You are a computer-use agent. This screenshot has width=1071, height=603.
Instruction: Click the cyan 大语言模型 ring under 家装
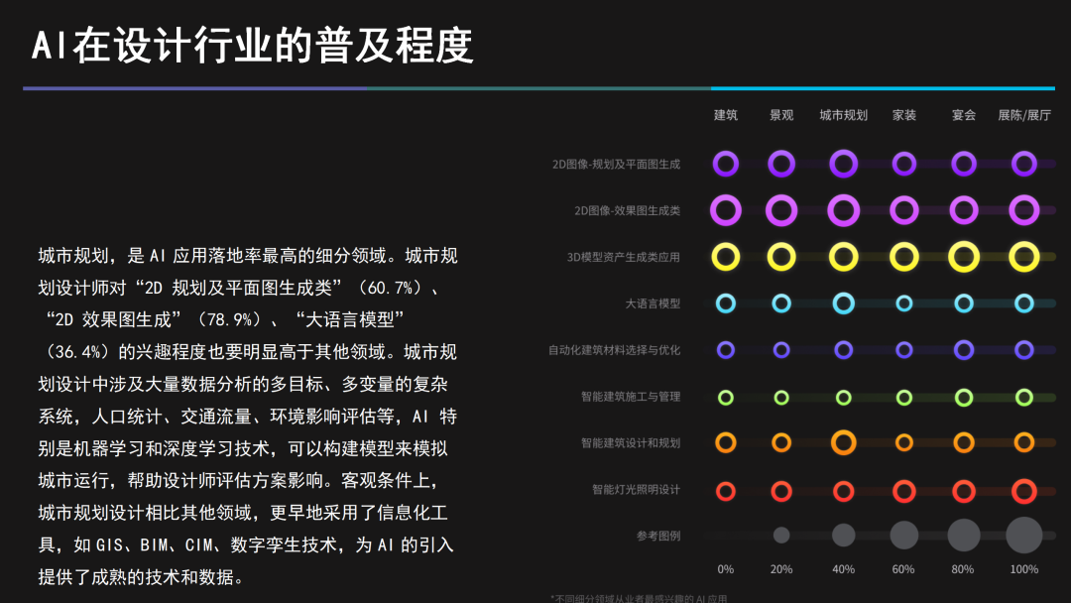pyautogui.click(x=903, y=303)
